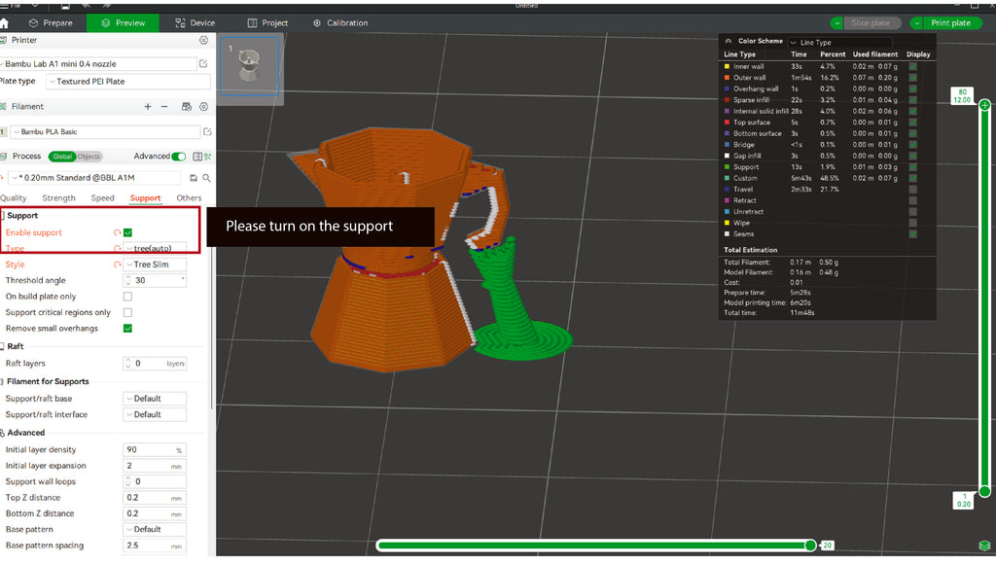The height and width of the screenshot is (564, 996).
Task: Open the Support/raft interface dropdown
Action: [x=155, y=415]
